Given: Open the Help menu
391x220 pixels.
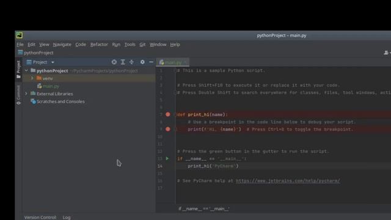Looking at the screenshot, I should (x=175, y=45).
